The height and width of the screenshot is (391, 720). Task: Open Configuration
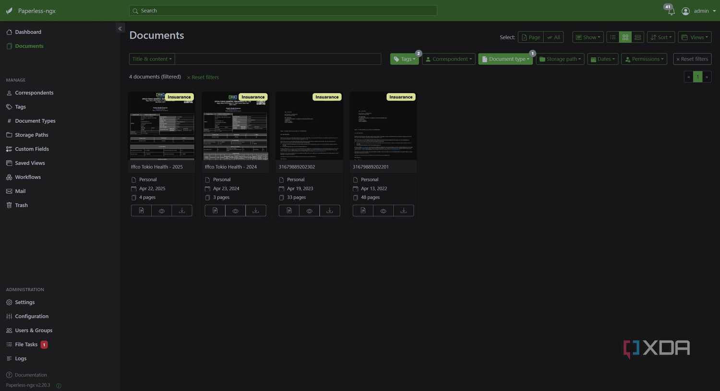point(32,317)
